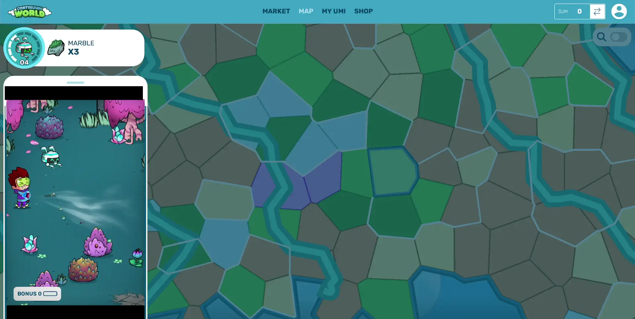Image resolution: width=635 pixels, height=319 pixels.
Task: Click the blue-outlined hexagon land plot
Action: tap(392, 172)
